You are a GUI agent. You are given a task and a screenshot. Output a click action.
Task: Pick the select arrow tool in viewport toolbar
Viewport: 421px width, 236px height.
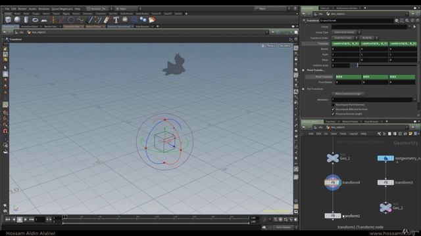tap(5, 68)
